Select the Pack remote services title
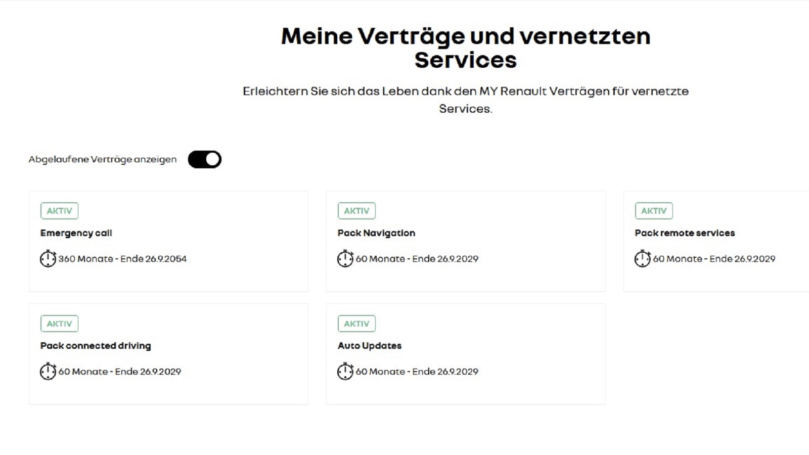The width and height of the screenshot is (809, 455). tap(685, 233)
